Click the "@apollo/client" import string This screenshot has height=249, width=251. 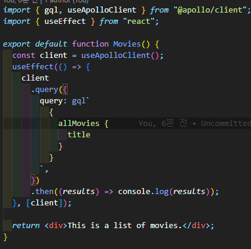[x=210, y=10]
